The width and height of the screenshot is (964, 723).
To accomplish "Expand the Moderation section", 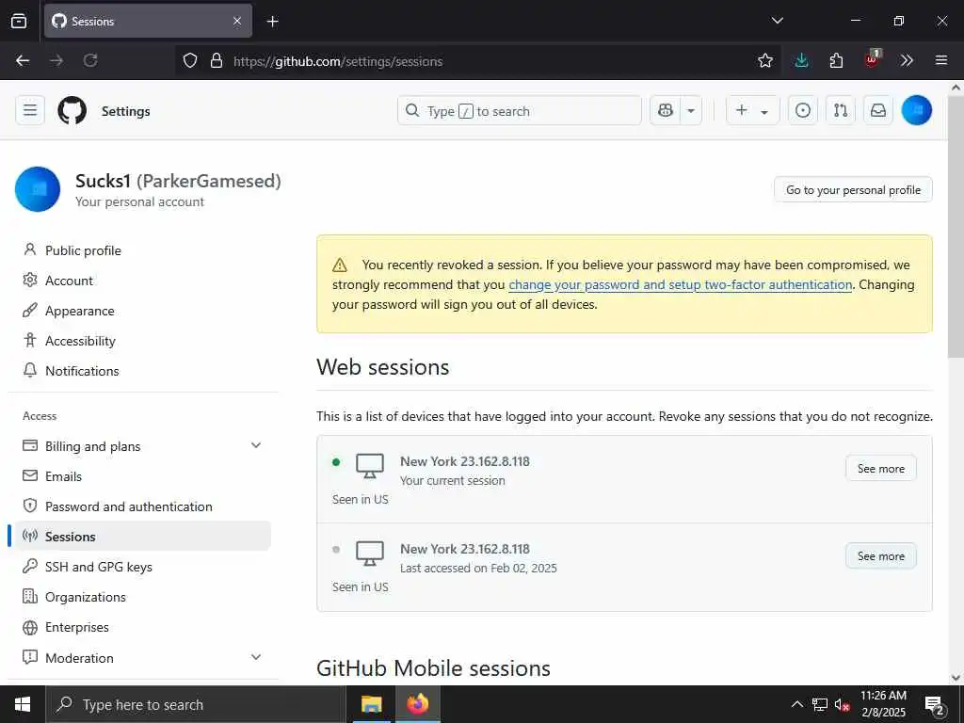I will pos(256,657).
